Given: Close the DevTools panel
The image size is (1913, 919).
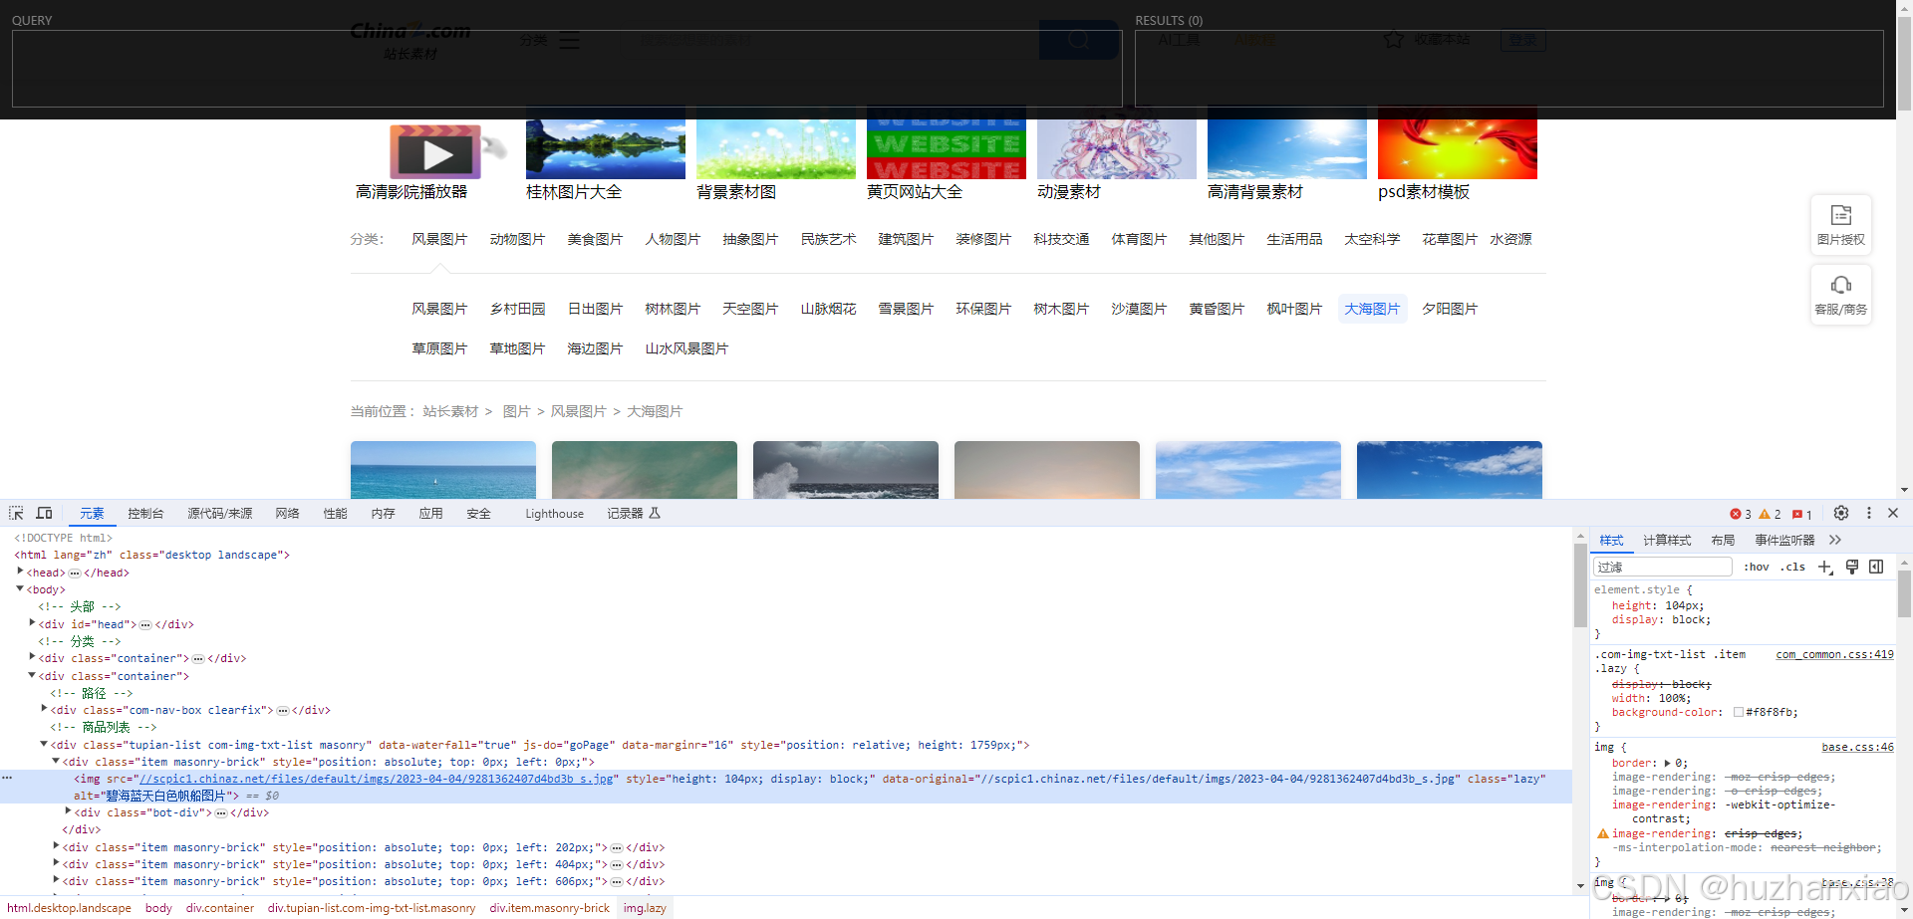Looking at the screenshot, I should [x=1893, y=513].
